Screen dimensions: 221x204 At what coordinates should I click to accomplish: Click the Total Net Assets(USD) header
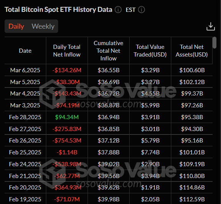[x=192, y=51]
